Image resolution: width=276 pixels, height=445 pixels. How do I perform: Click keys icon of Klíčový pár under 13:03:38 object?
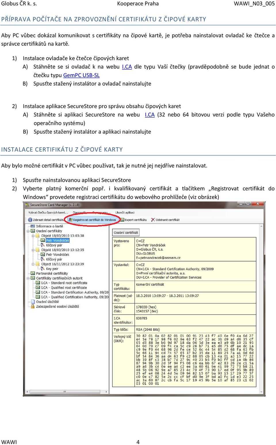[x=43, y=245]
